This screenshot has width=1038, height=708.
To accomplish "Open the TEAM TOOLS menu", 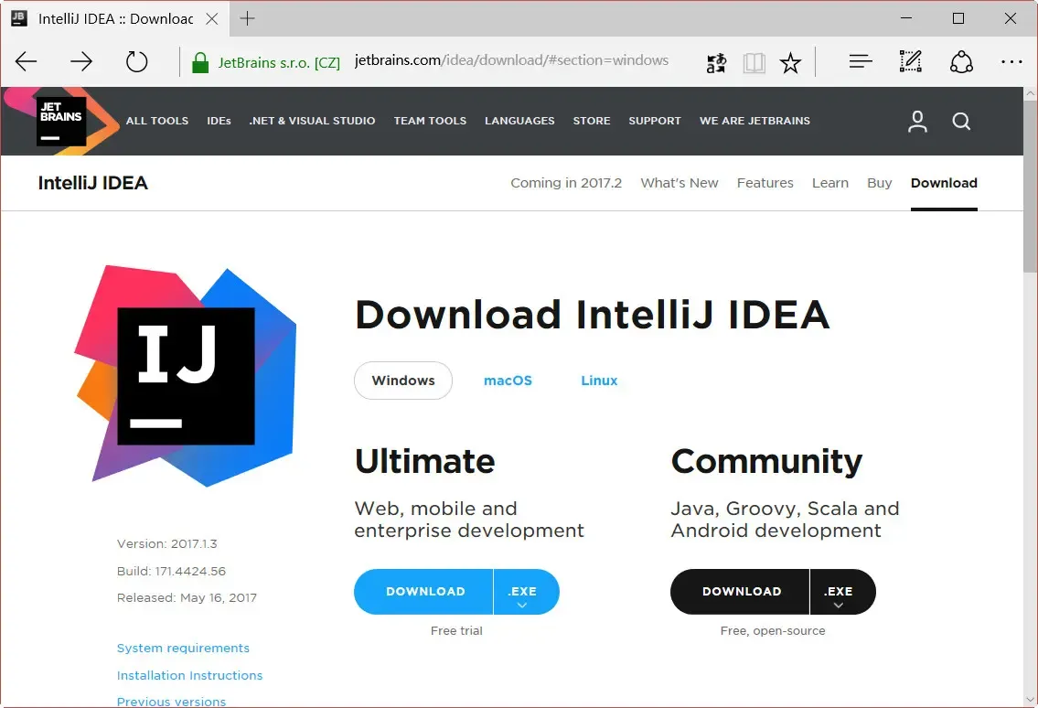I will tap(430, 121).
